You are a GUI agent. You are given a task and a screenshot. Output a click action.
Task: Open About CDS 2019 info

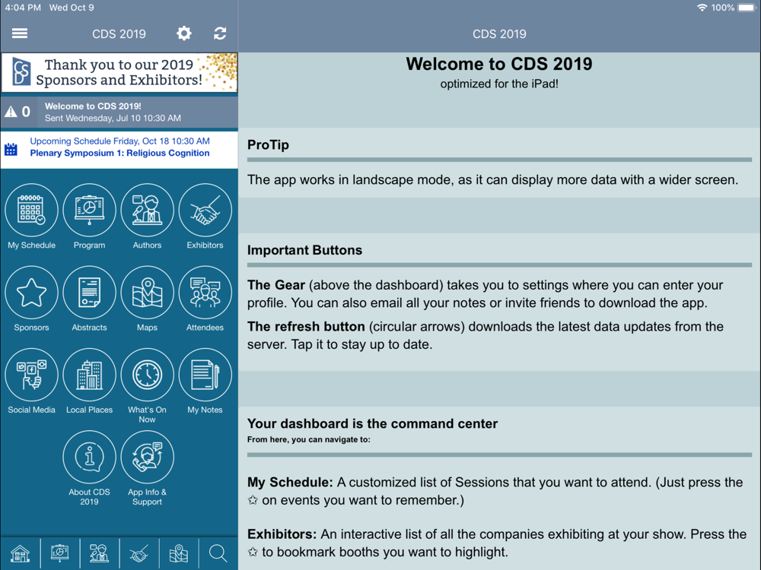90,458
